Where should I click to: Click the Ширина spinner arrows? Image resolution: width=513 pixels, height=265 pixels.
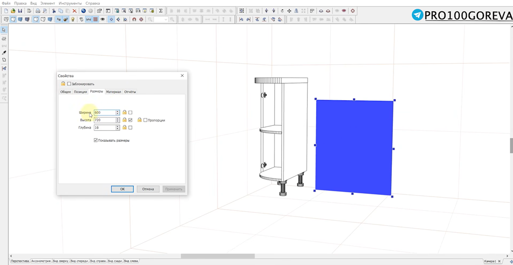coord(117,113)
